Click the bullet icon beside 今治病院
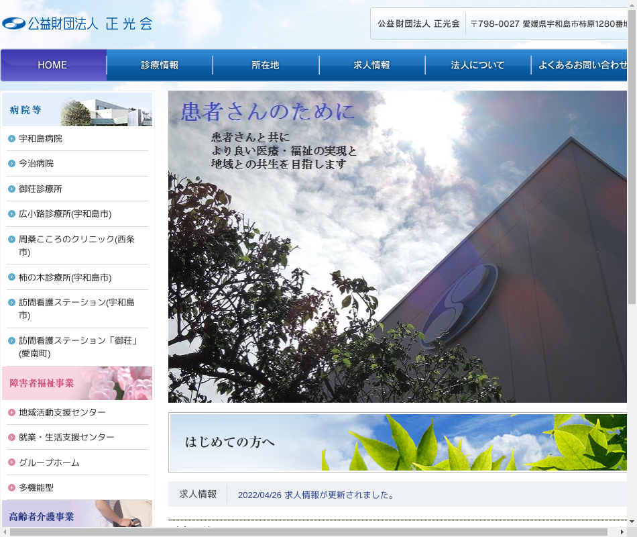Image resolution: width=637 pixels, height=537 pixels. click(x=11, y=164)
